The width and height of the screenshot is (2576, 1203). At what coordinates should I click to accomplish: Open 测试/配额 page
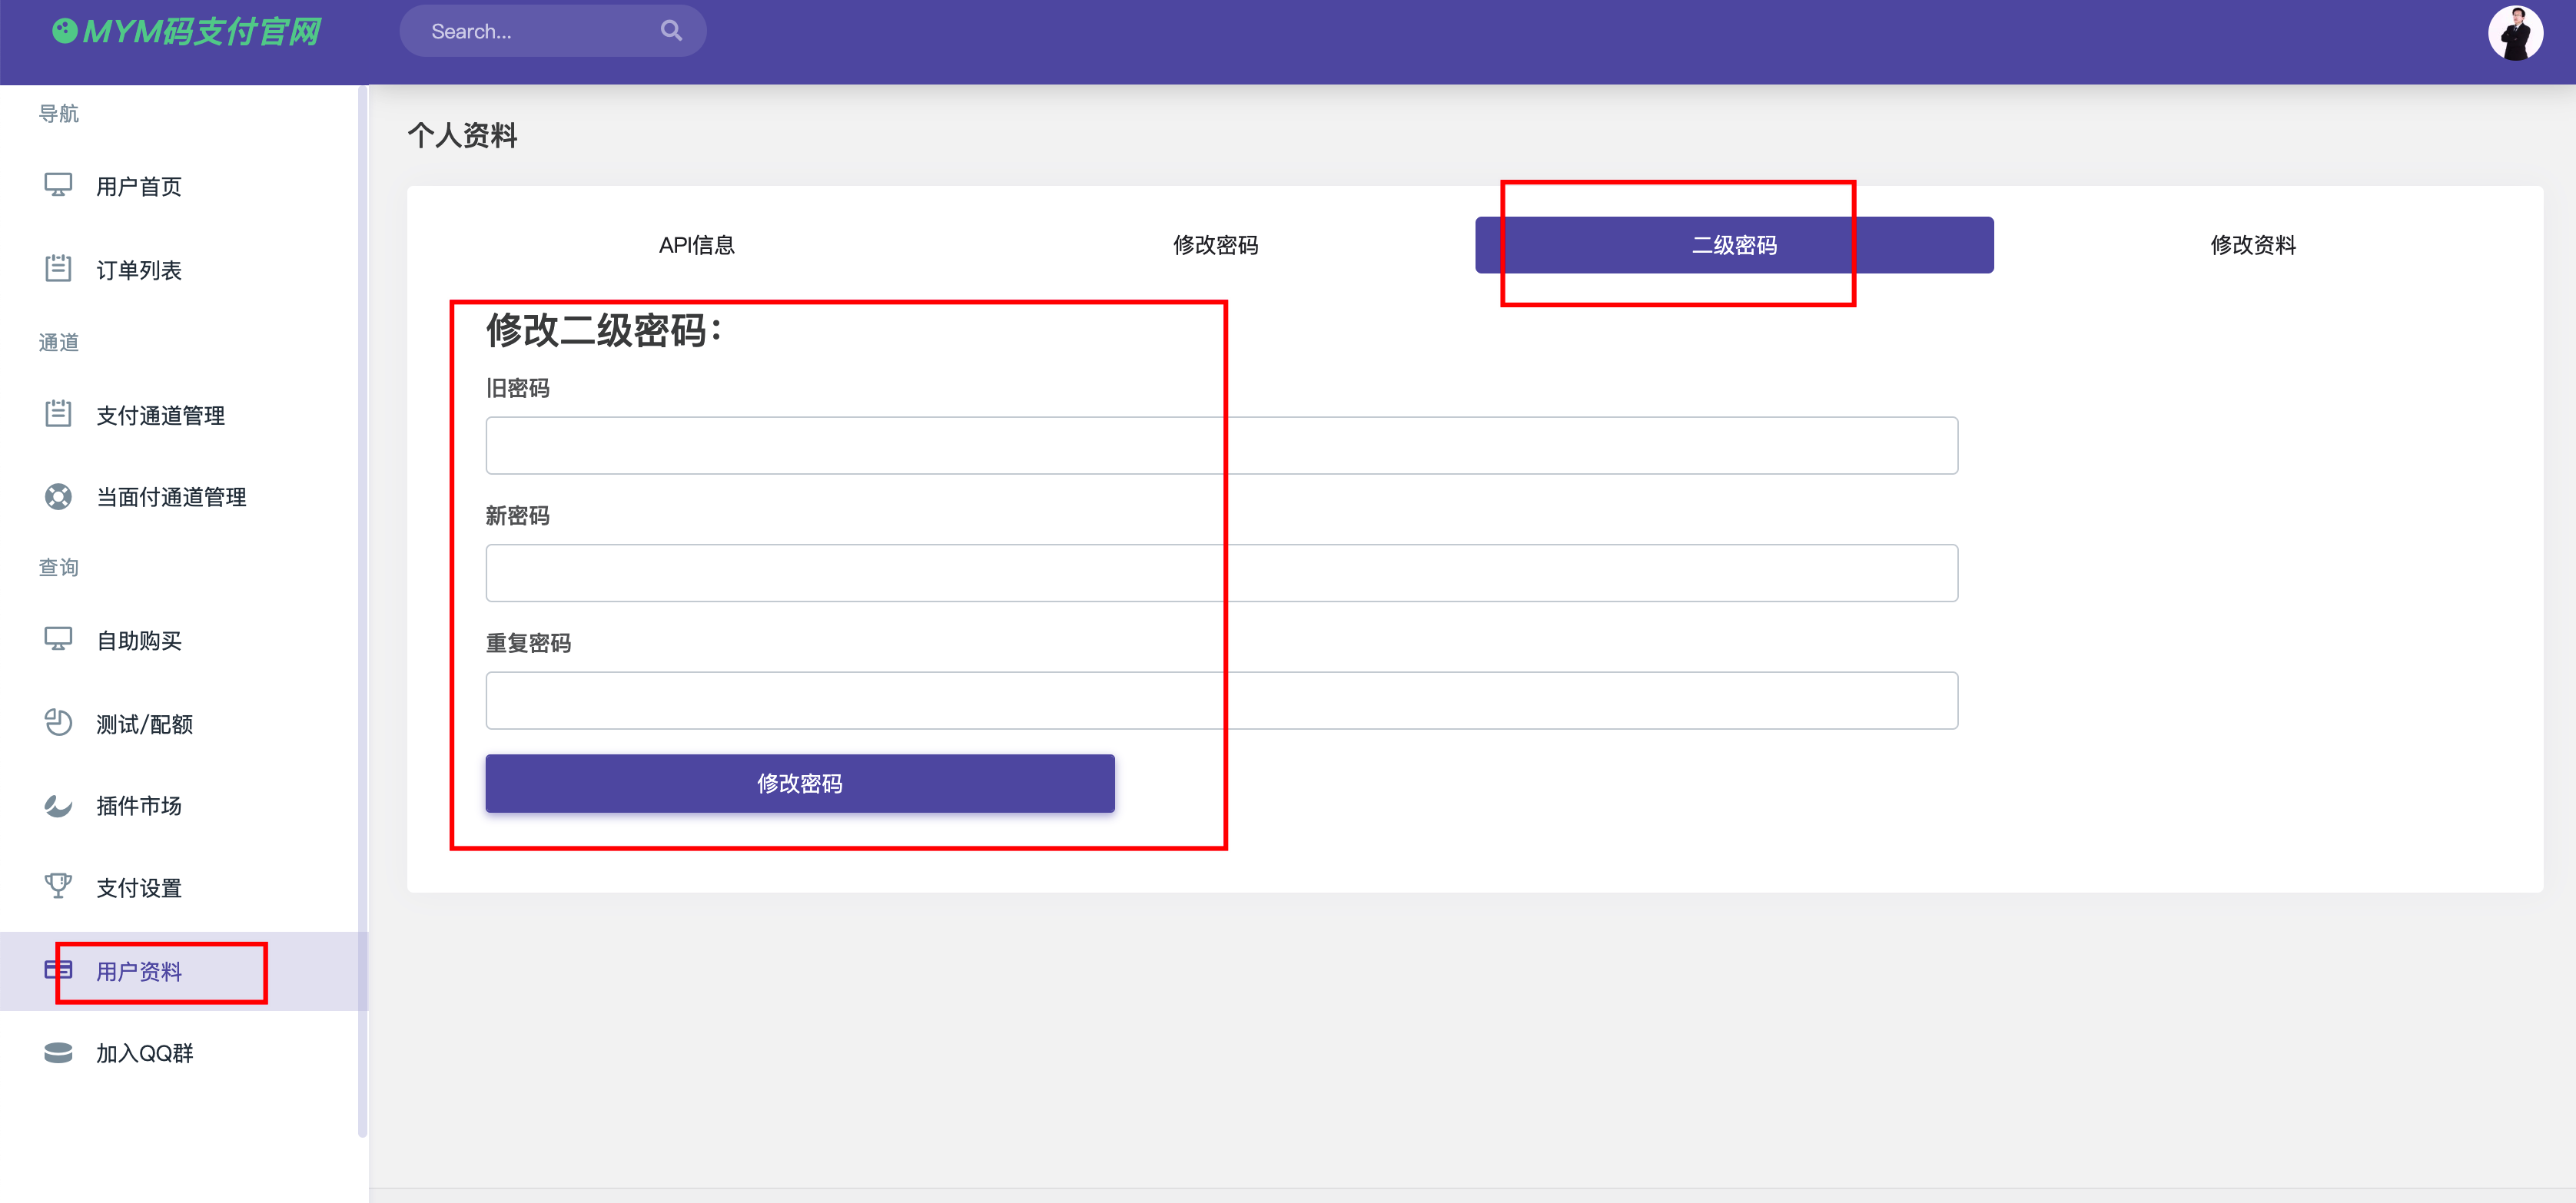pyautogui.click(x=144, y=724)
